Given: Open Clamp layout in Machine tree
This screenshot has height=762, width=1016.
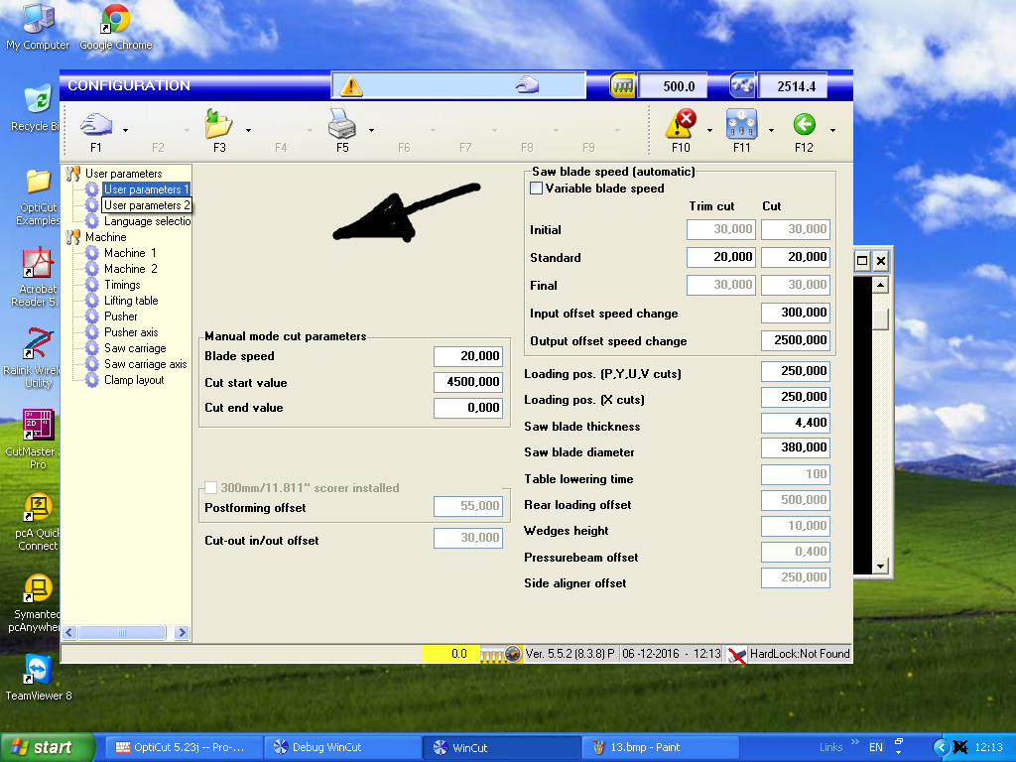Looking at the screenshot, I should [134, 380].
